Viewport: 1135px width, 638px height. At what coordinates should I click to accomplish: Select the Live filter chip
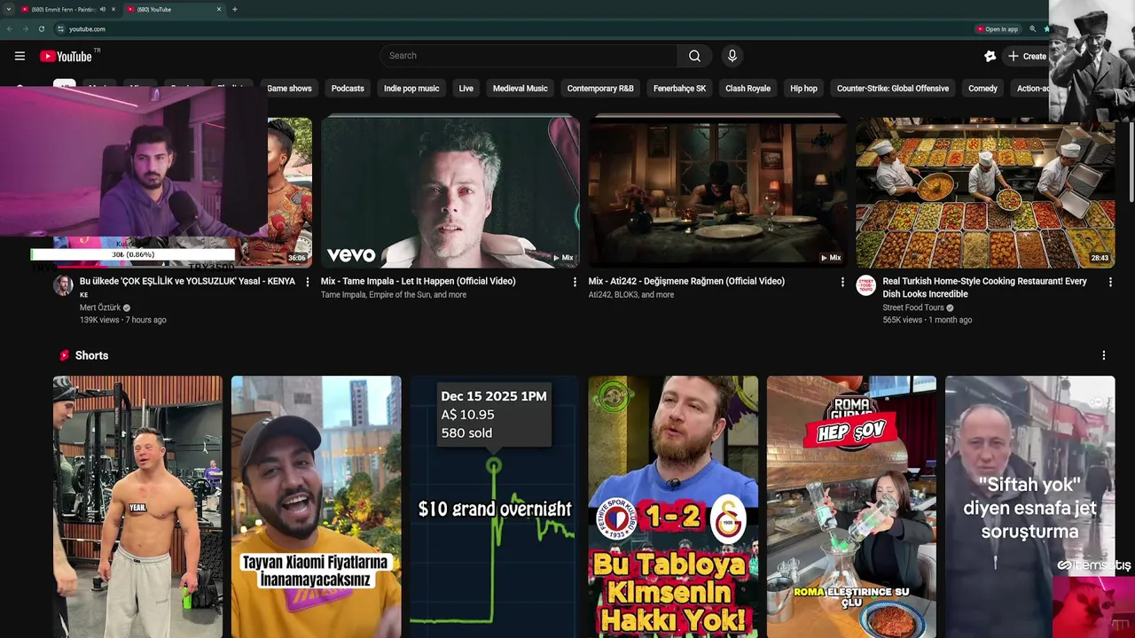tap(466, 89)
